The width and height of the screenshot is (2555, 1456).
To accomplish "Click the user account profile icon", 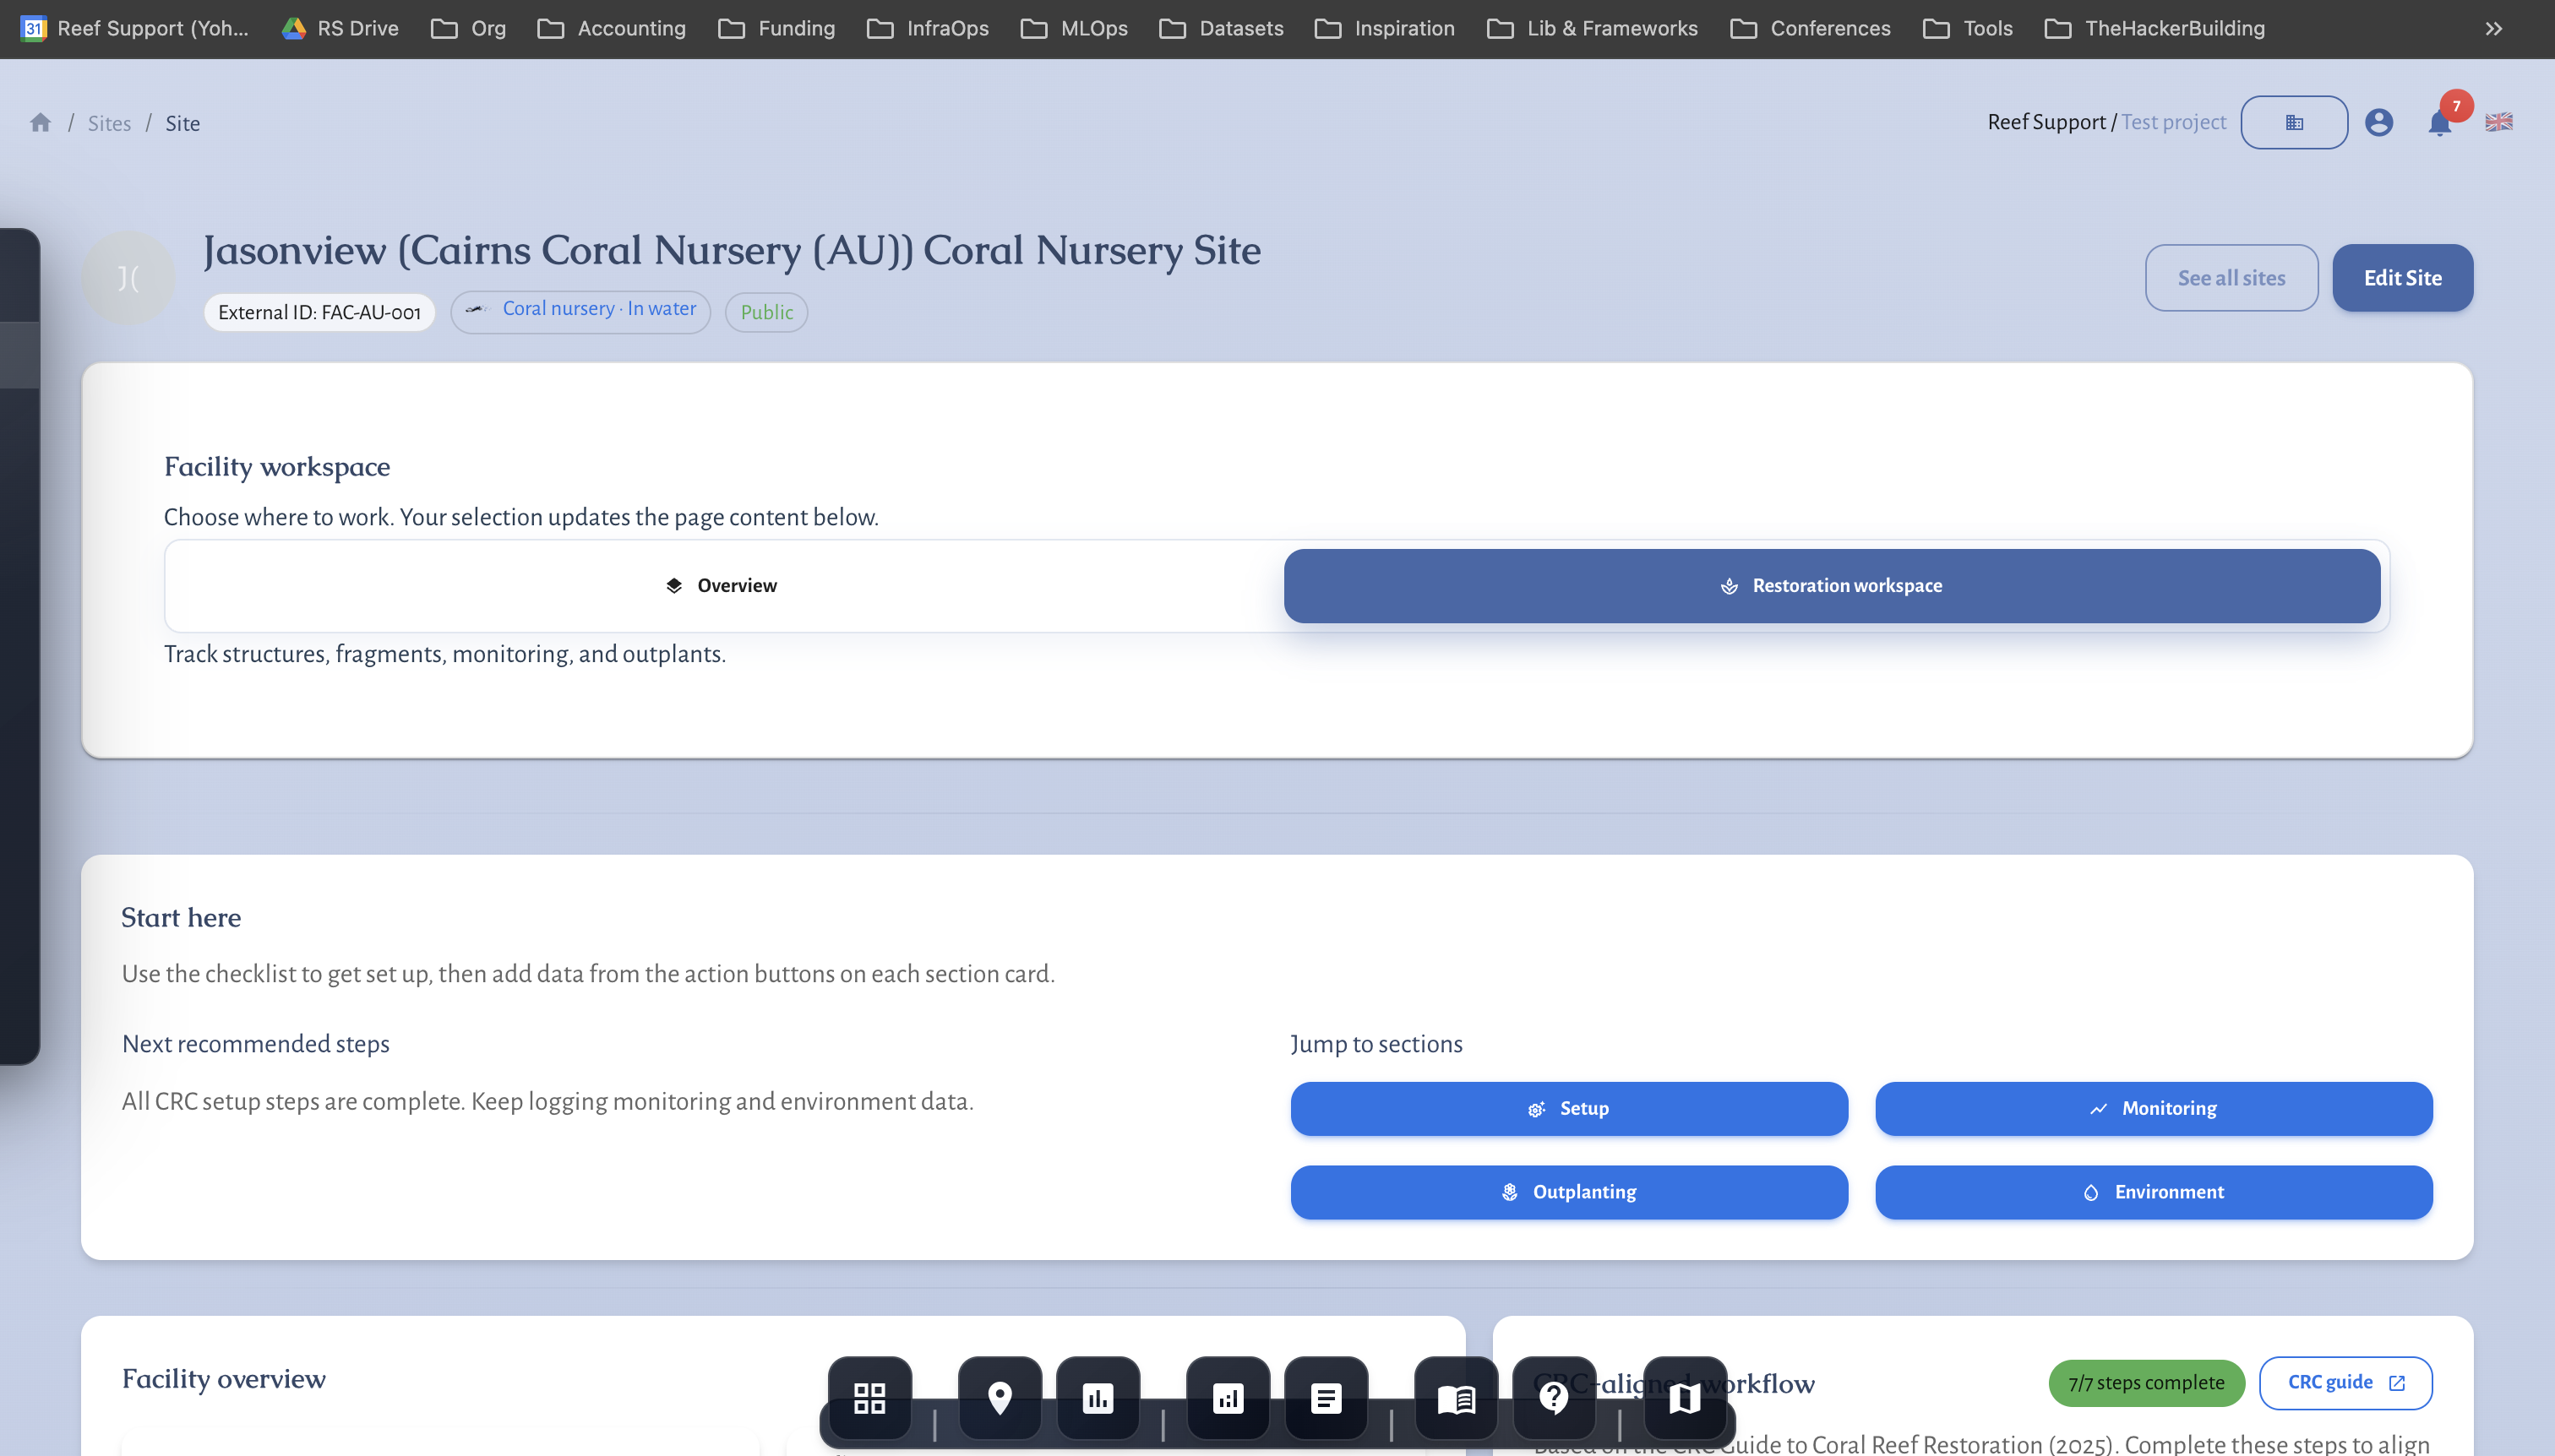I will 2378,122.
